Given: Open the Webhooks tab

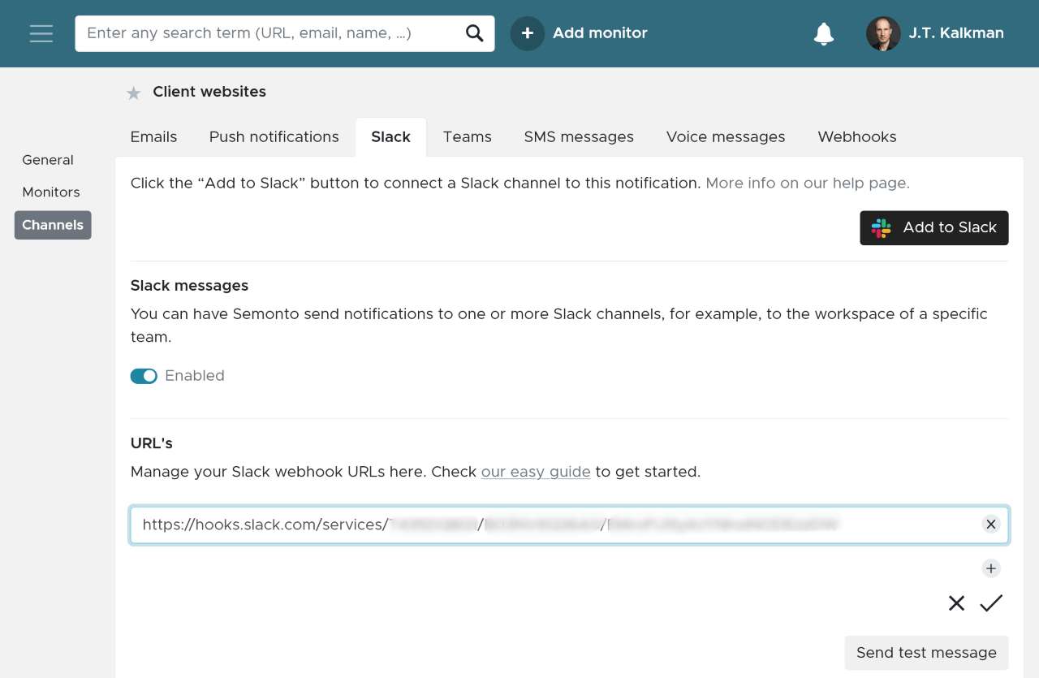Looking at the screenshot, I should [x=857, y=137].
